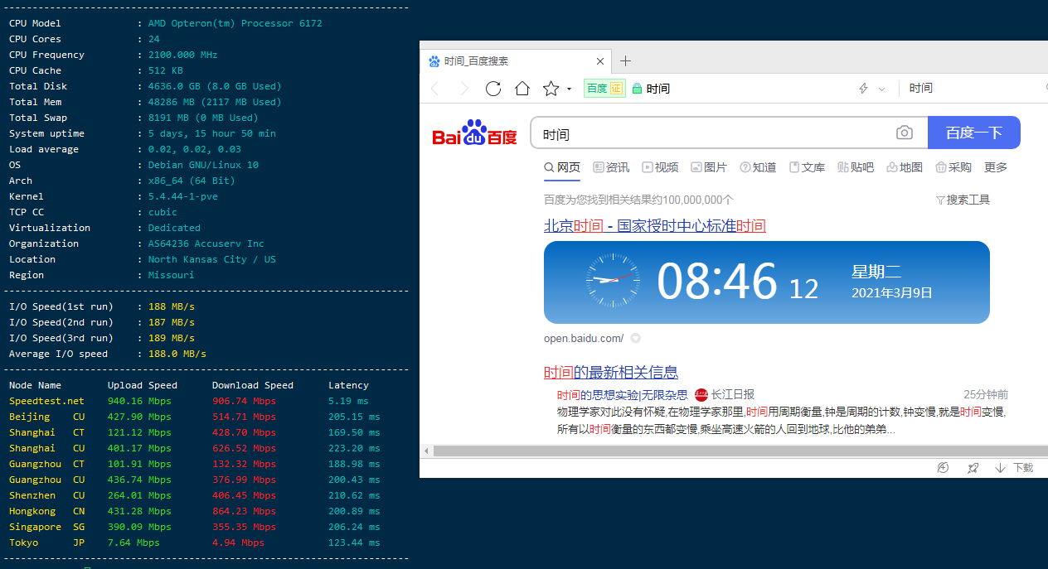Bookmark page with the star icon
This screenshot has width=1048, height=569.
(551, 89)
